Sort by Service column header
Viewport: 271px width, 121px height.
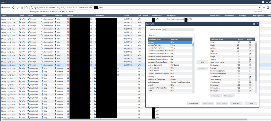(x=130, y=15)
